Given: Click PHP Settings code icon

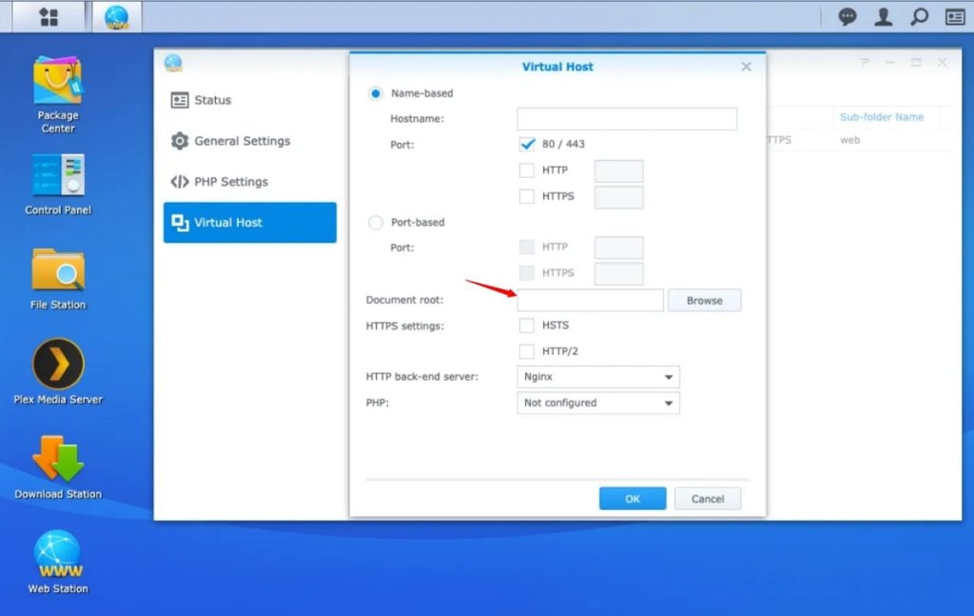Looking at the screenshot, I should pyautogui.click(x=180, y=182).
